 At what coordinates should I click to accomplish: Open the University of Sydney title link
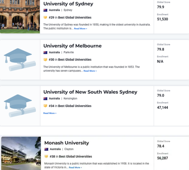pyautogui.click(x=68, y=4)
